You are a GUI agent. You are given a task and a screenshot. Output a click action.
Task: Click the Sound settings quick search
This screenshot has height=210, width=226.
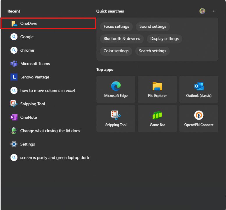pos(153,27)
